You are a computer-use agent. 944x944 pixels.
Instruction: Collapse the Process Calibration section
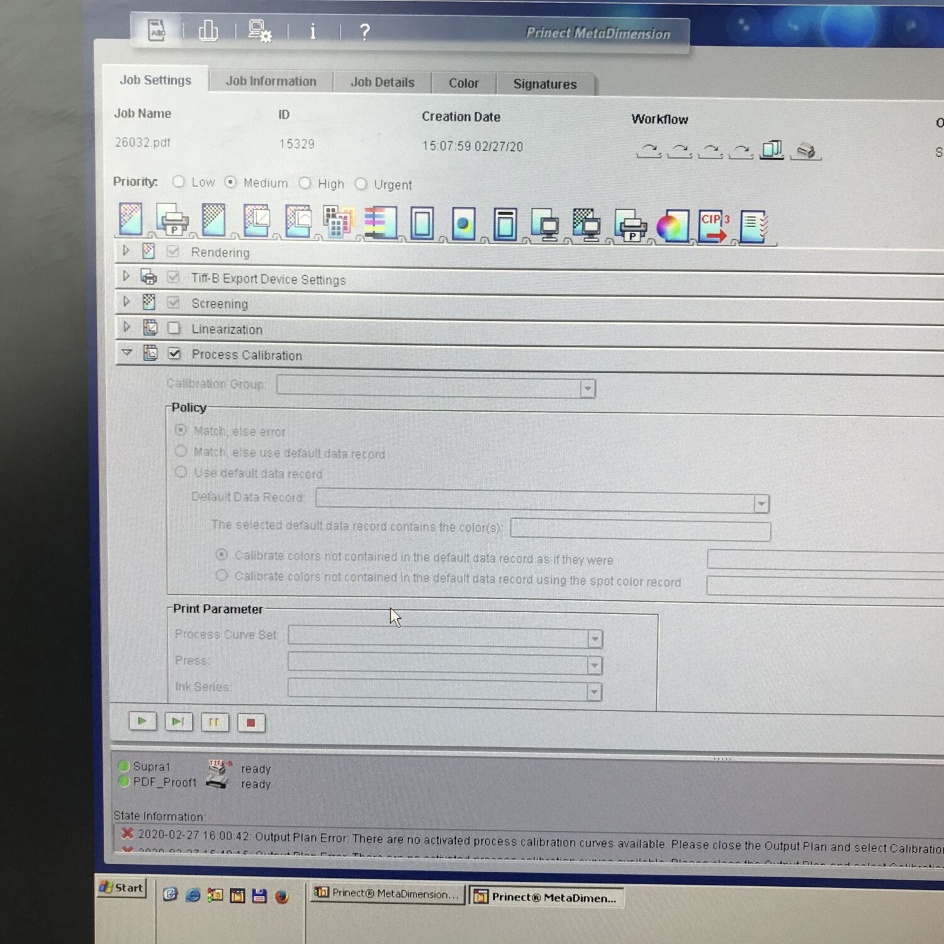point(127,352)
